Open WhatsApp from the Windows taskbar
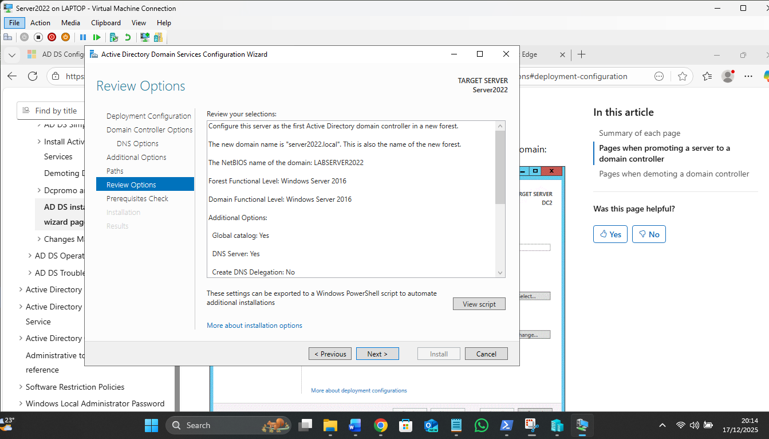 point(482,425)
